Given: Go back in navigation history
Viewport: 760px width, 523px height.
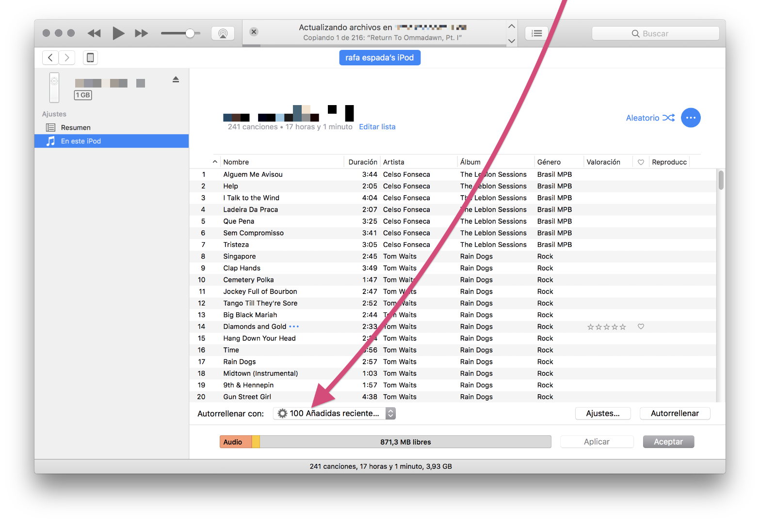Looking at the screenshot, I should 50,58.
